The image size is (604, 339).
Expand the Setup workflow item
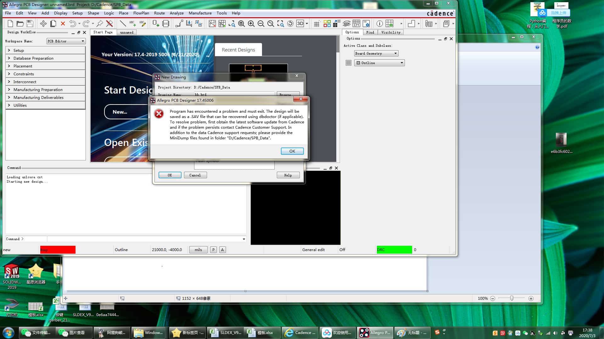45,50
